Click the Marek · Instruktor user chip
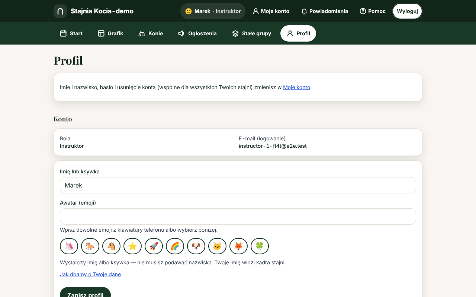 pyautogui.click(x=213, y=11)
